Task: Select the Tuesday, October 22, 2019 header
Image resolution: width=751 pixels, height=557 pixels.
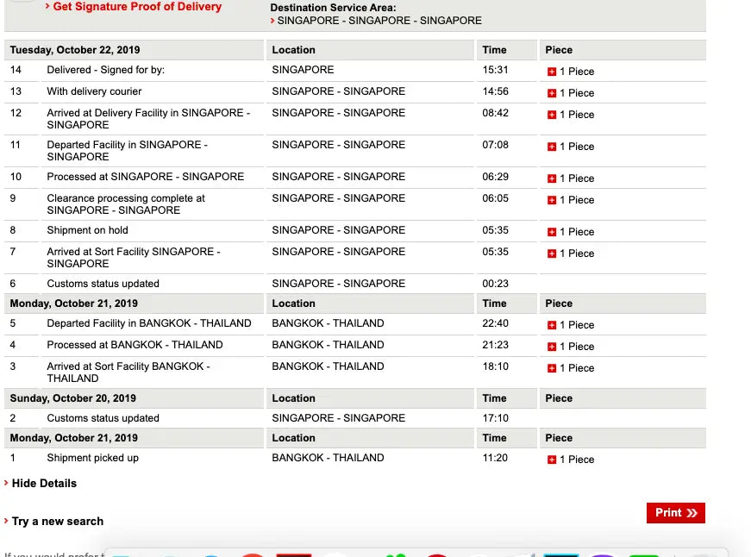Action: (x=75, y=50)
